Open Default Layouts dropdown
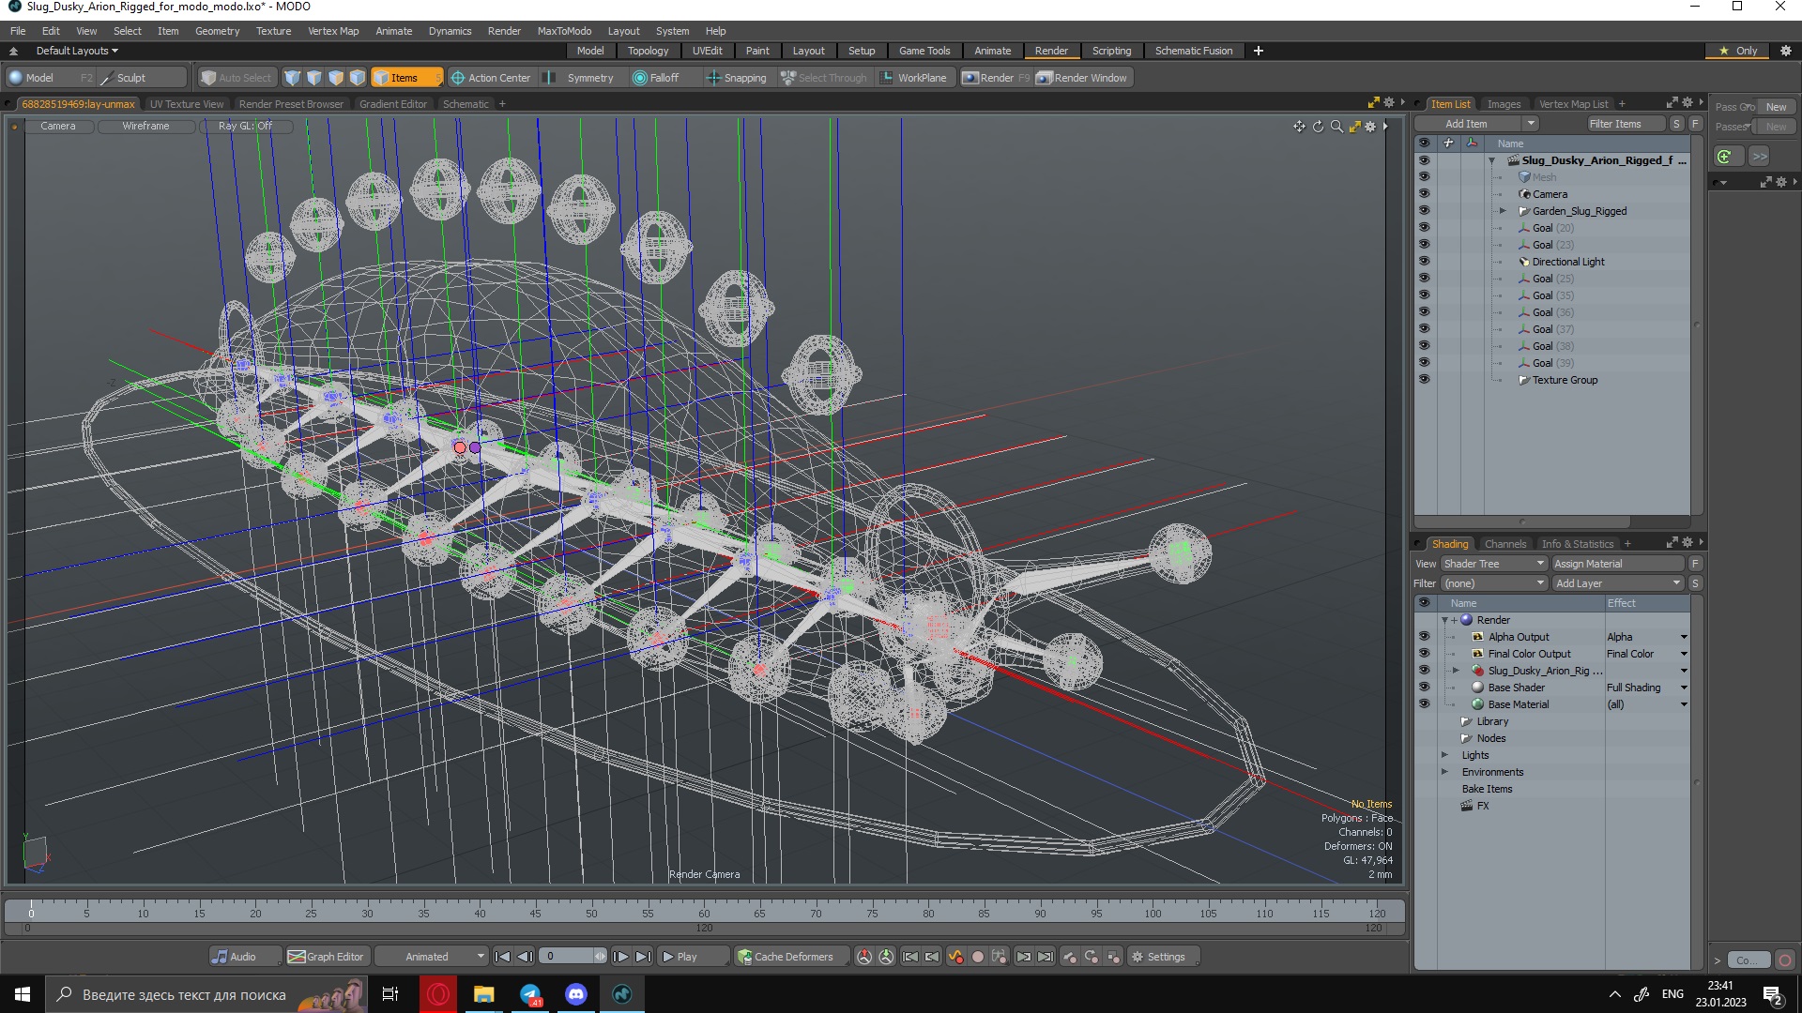This screenshot has width=1802, height=1013. tap(77, 51)
